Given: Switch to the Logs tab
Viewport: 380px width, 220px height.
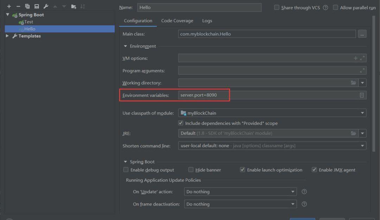Looking at the screenshot, I should click(207, 21).
